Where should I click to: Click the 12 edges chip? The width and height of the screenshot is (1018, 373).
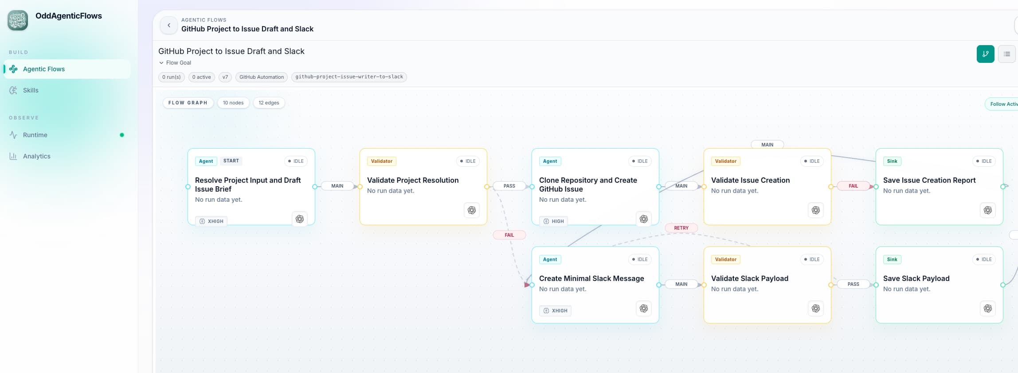(269, 103)
